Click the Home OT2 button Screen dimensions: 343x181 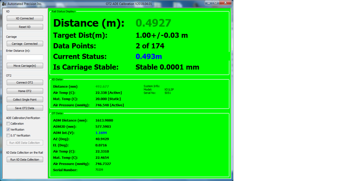(x=25, y=91)
